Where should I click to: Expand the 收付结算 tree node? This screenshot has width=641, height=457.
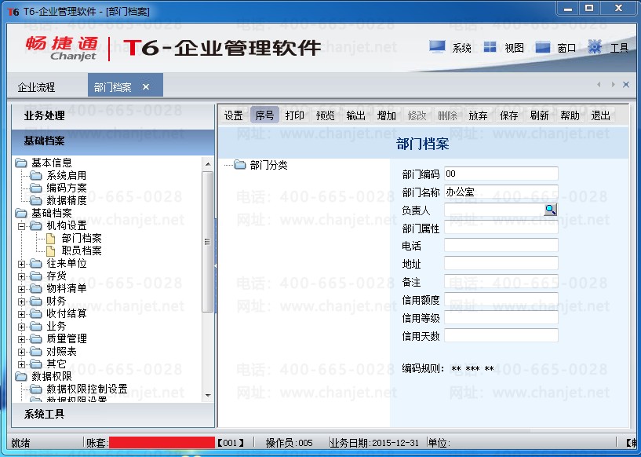coord(22,314)
